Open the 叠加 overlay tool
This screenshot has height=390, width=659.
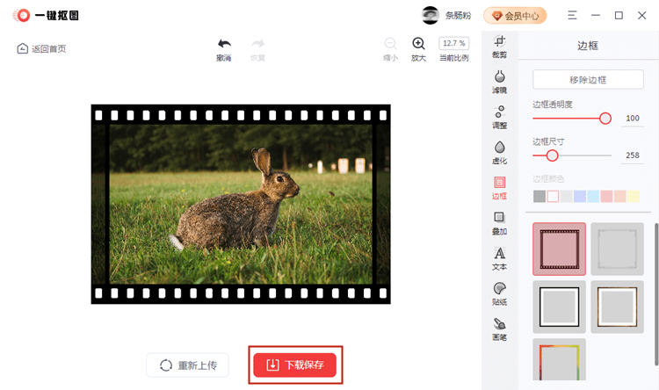pyautogui.click(x=499, y=223)
